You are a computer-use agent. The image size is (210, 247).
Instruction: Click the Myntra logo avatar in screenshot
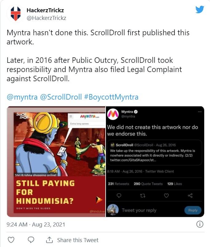point(113,114)
